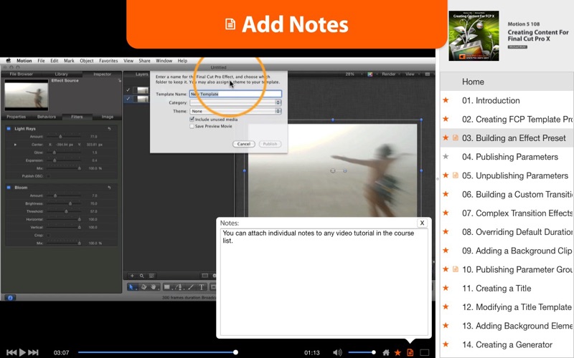The image size is (574, 358).
Task: Select the Bezier pen tool
Action: 179,287
